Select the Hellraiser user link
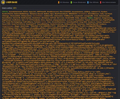The height and width of the screenshot is (99, 120). 81,24
